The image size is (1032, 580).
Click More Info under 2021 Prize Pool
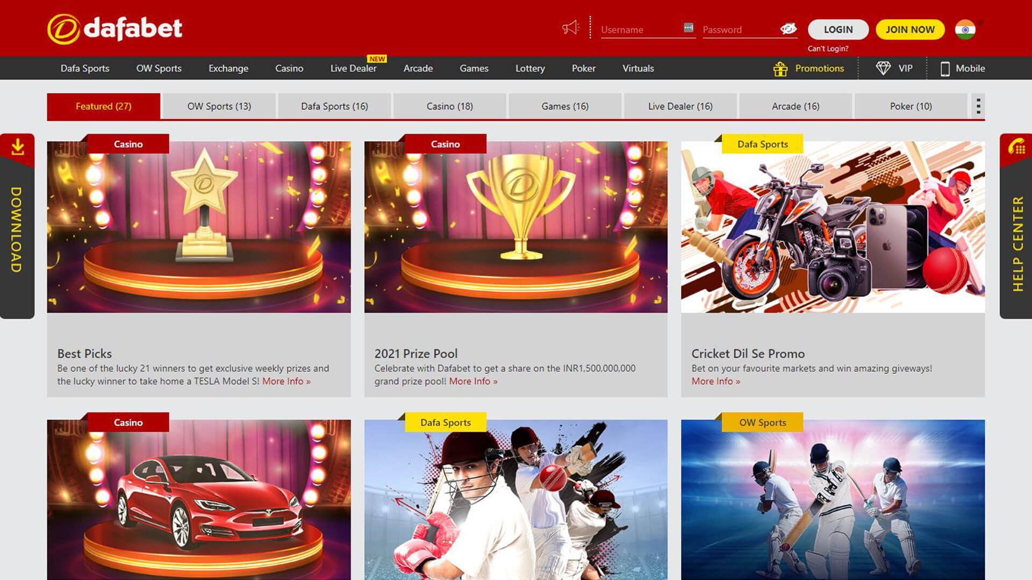(x=473, y=381)
